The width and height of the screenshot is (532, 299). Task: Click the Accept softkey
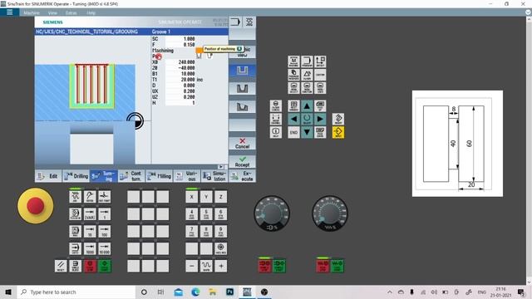pyautogui.click(x=242, y=162)
